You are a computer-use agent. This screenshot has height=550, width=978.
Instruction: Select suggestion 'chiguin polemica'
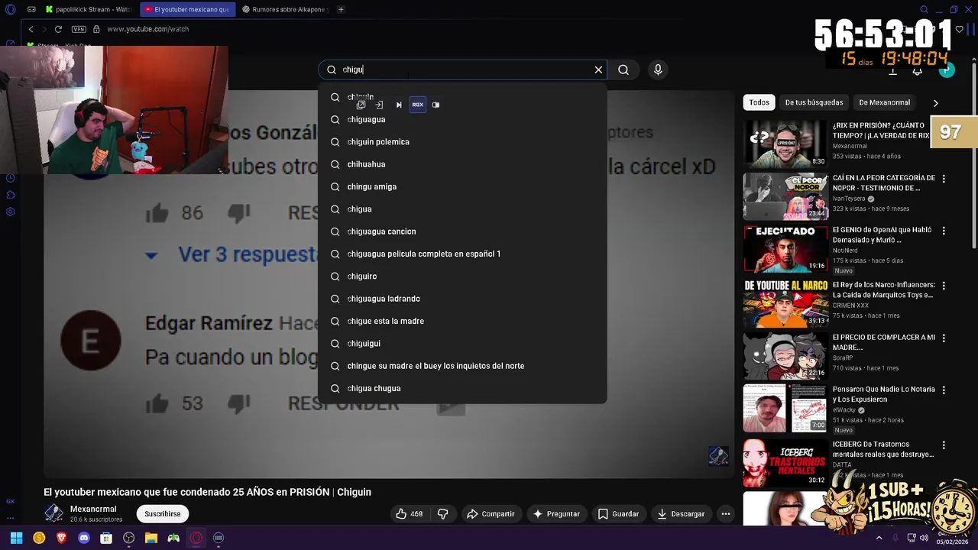coord(462,142)
